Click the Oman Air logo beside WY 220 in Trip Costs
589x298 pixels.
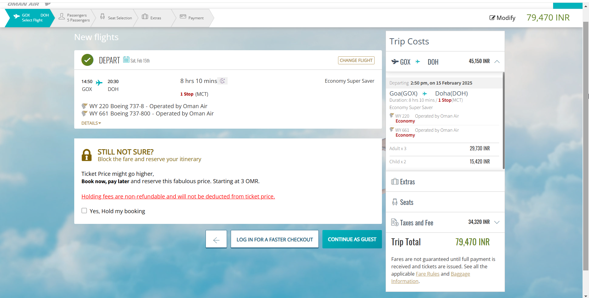[392, 115]
